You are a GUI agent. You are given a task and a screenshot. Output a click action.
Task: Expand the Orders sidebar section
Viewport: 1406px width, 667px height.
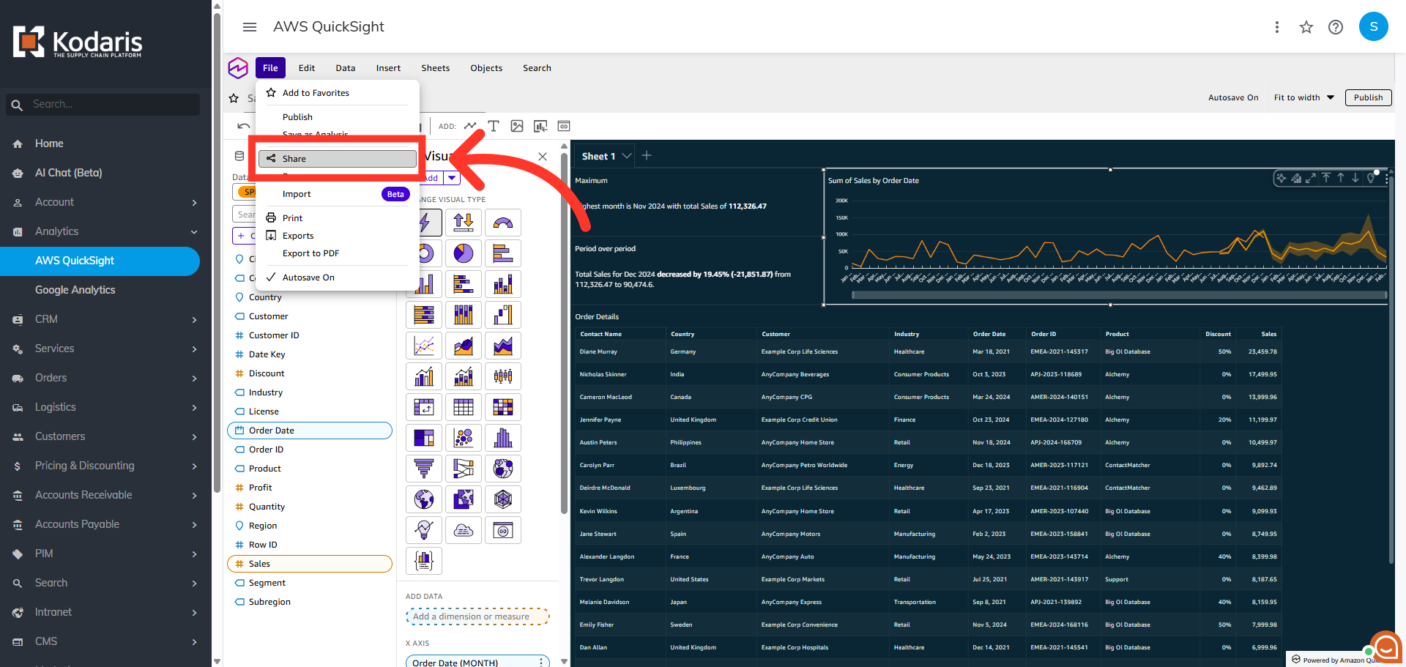click(194, 379)
